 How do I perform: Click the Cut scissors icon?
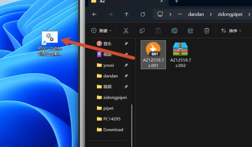126,31
